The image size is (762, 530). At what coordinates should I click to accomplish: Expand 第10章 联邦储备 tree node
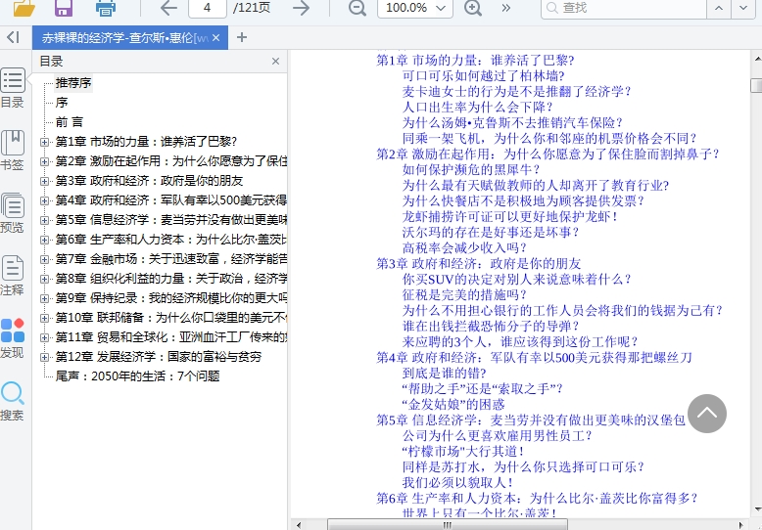coord(45,318)
